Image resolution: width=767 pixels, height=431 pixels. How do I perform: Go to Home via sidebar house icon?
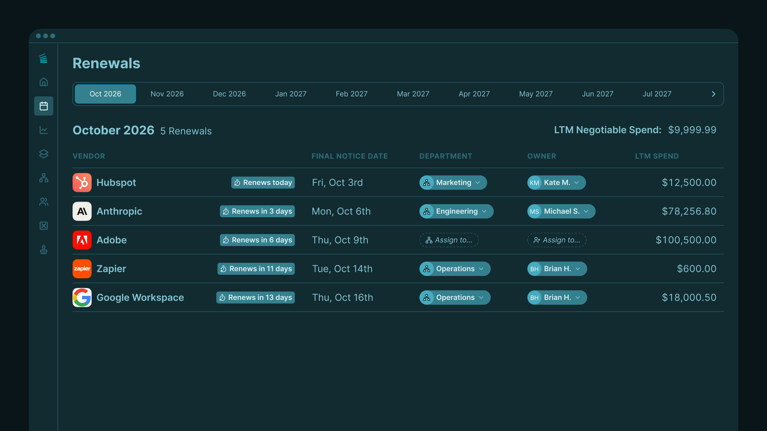point(44,82)
